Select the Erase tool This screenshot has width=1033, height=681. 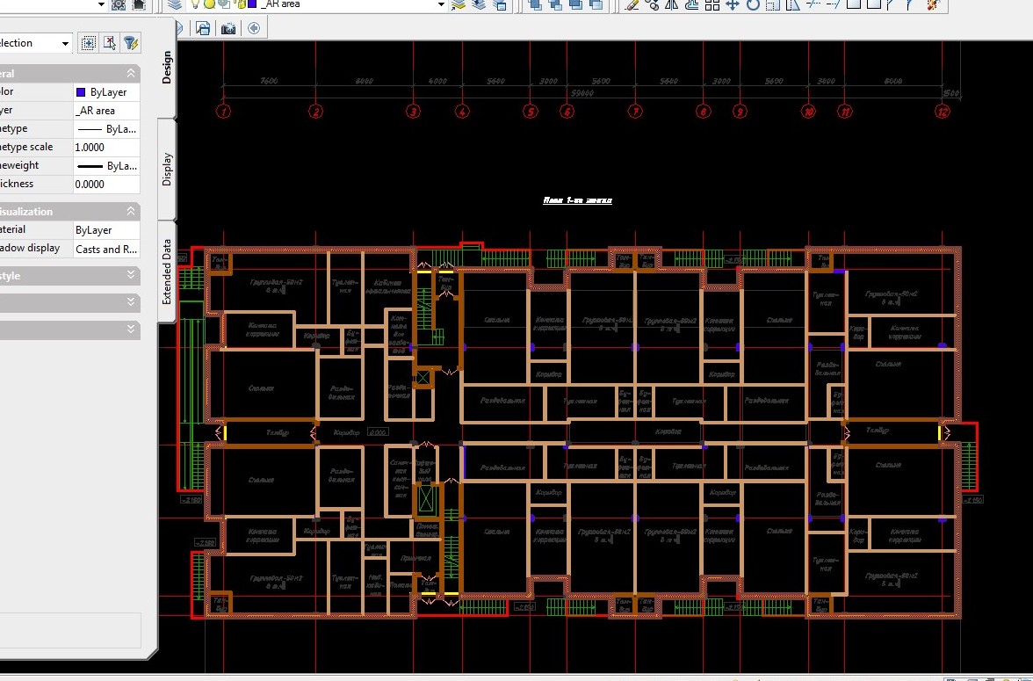[632, 4]
